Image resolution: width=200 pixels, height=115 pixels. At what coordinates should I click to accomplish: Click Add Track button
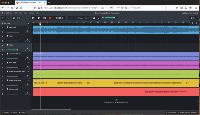pos(5,23)
